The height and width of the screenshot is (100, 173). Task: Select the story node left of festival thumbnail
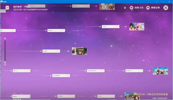(x=111, y=27)
